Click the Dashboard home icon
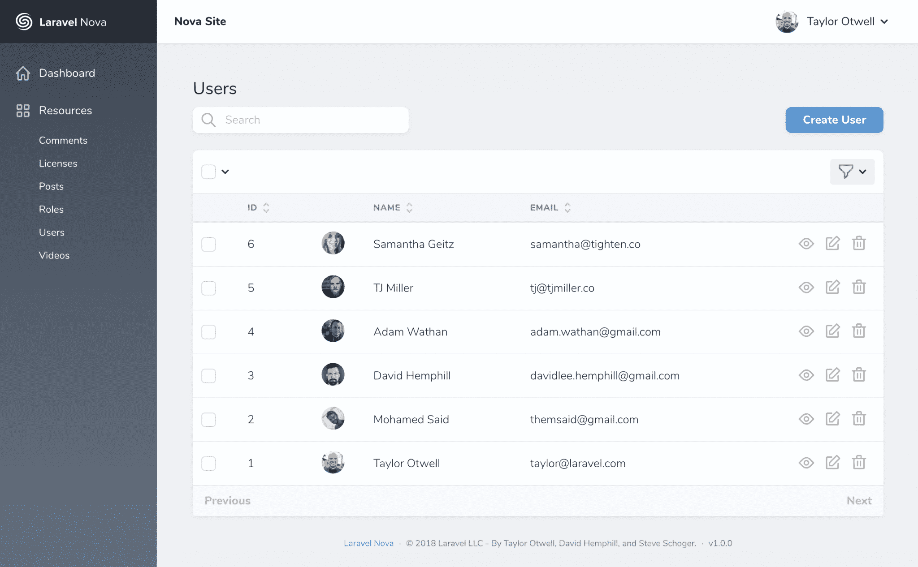The height and width of the screenshot is (567, 918). pyautogui.click(x=23, y=73)
